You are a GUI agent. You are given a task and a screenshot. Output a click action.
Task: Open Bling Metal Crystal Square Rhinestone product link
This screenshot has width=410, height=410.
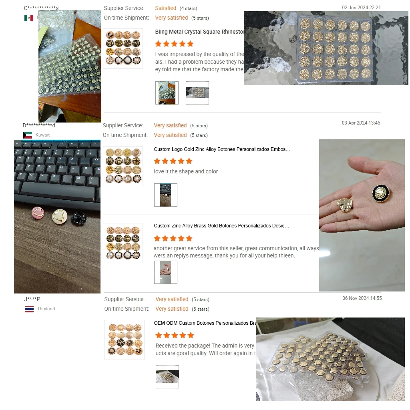coord(199,32)
